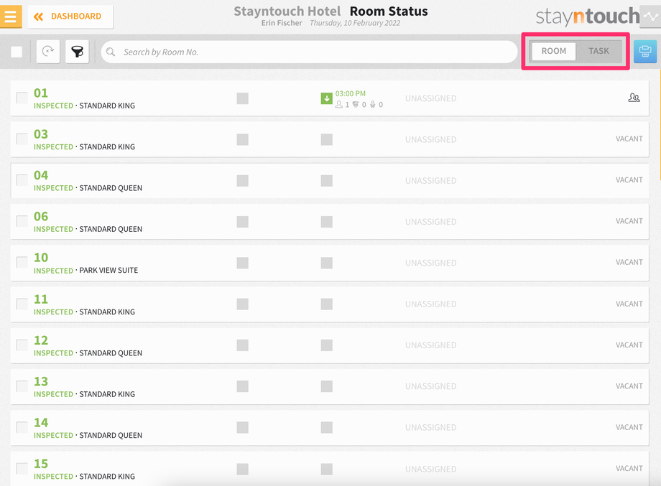
Task: Open the activity graph icon near logo
Action: 650,17
